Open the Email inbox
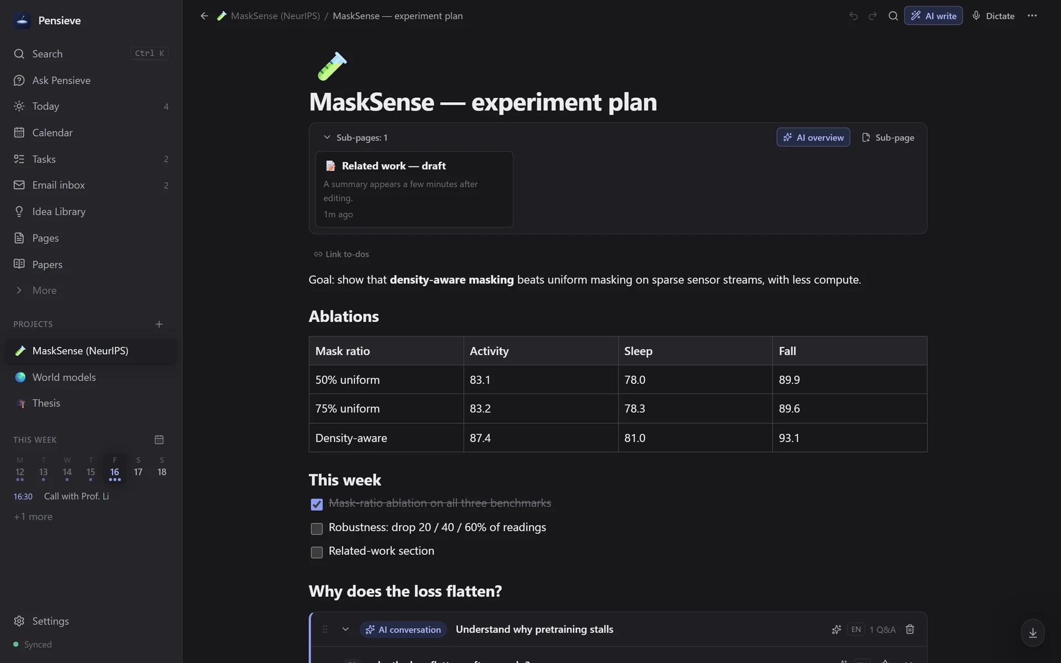The height and width of the screenshot is (663, 1061). pyautogui.click(x=91, y=185)
